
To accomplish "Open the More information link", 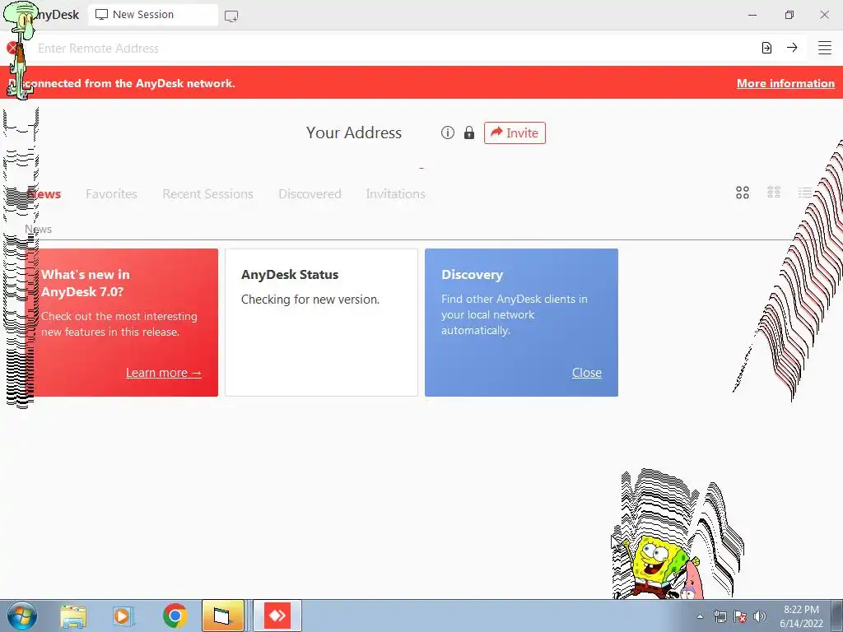I will pyautogui.click(x=785, y=83).
